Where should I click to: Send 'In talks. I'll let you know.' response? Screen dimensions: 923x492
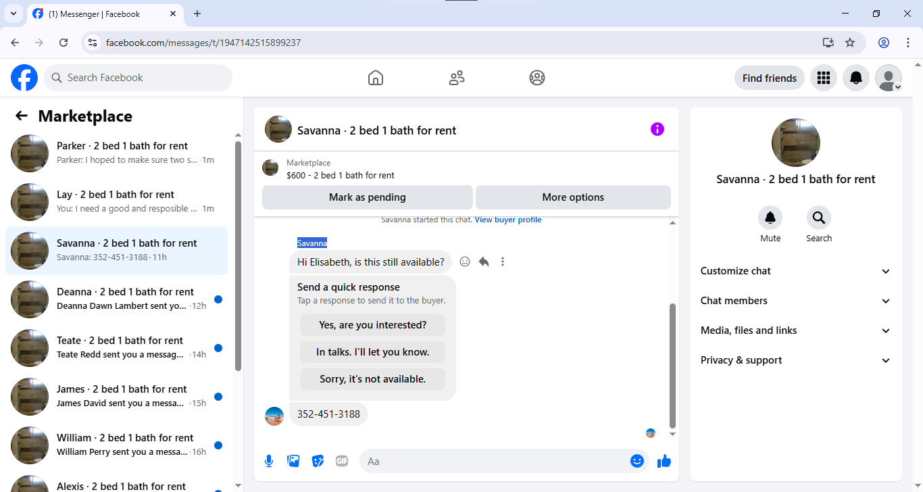tap(373, 352)
